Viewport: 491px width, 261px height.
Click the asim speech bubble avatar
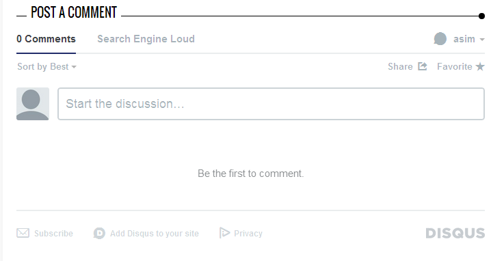point(440,39)
